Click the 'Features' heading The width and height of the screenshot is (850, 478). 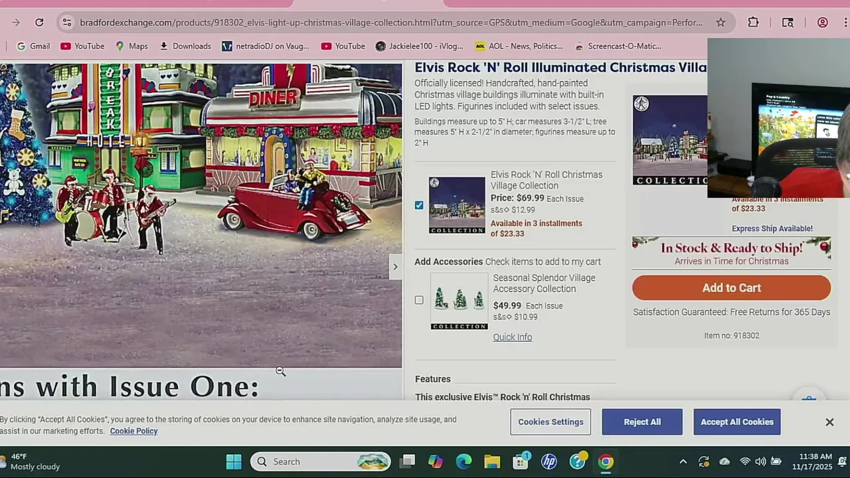[433, 379]
